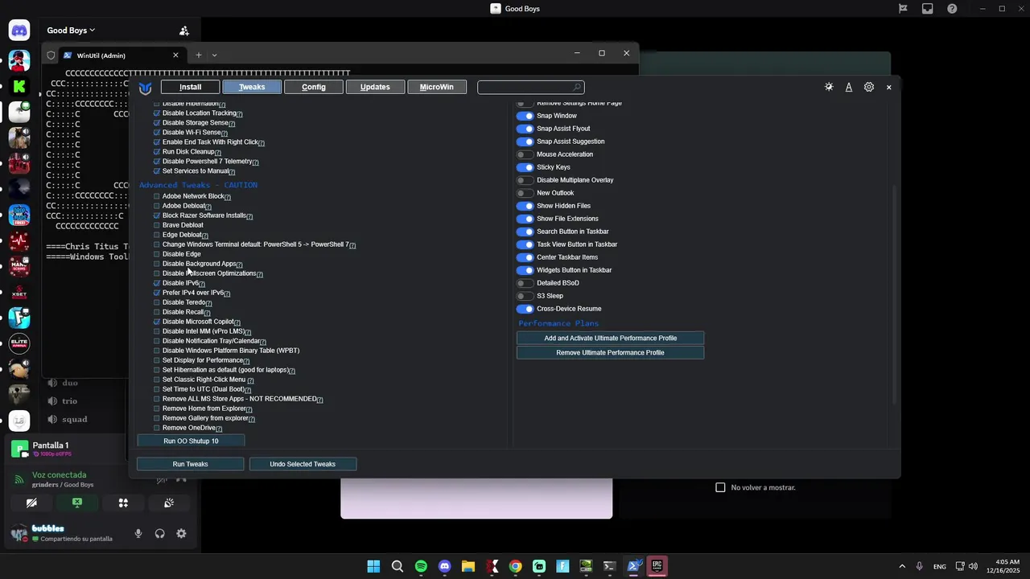The width and height of the screenshot is (1030, 579).
Task: Toggle the WinUtil light/dark theme sun icon
Action: coord(829,87)
